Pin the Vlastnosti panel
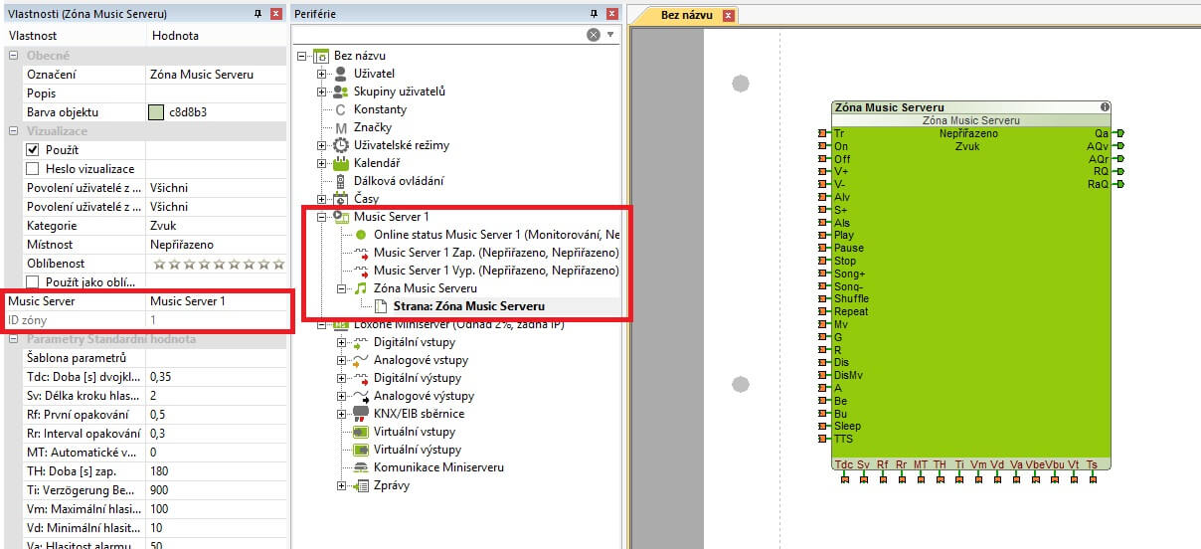 257,14
